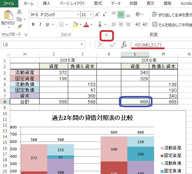Image resolution: width=192 pixels, height=174 pixels.
Task: Select row 8 header
Action: [5, 102]
